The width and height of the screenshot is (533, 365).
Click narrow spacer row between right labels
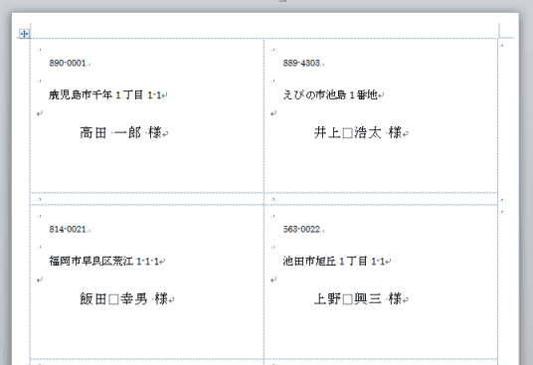381,199
